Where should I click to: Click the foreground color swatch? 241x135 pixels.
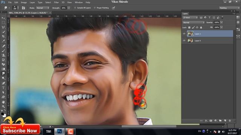point(2,114)
